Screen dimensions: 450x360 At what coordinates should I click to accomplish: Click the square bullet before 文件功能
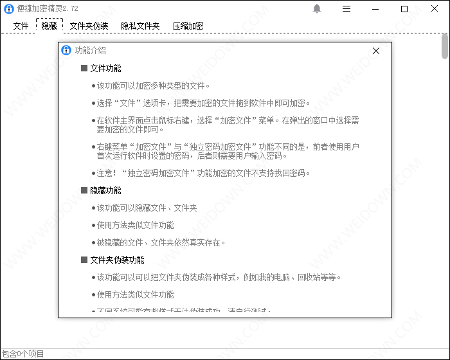[x=84, y=68]
